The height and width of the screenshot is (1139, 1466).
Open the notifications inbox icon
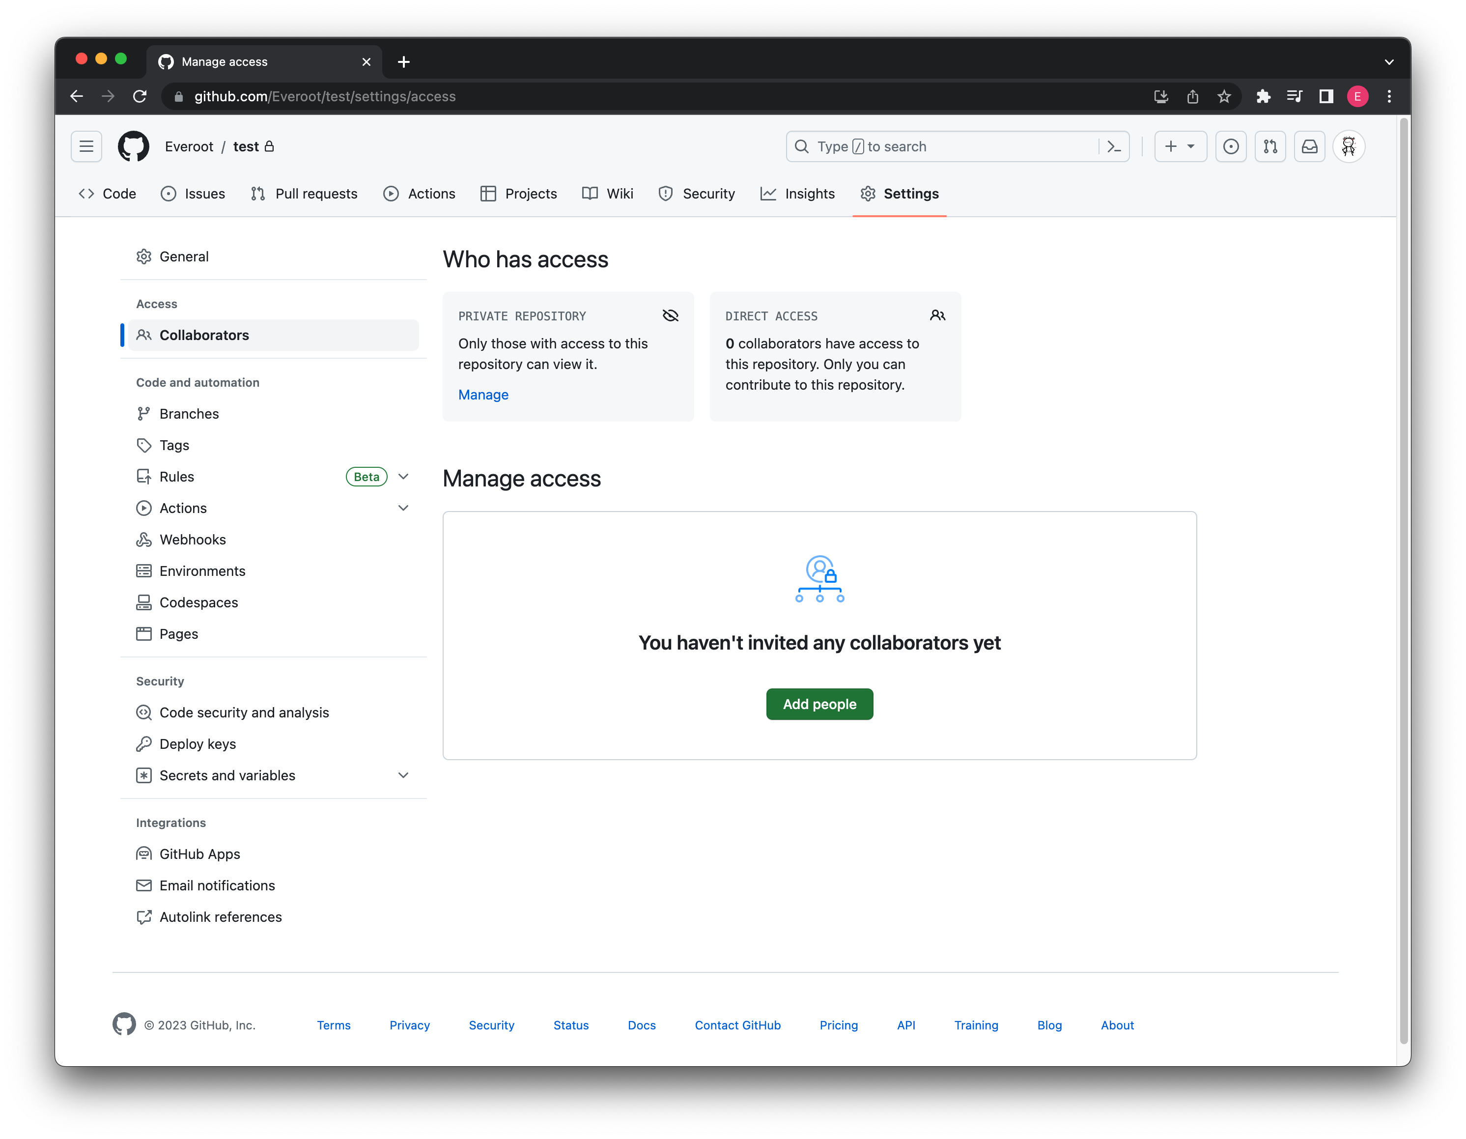pos(1310,146)
